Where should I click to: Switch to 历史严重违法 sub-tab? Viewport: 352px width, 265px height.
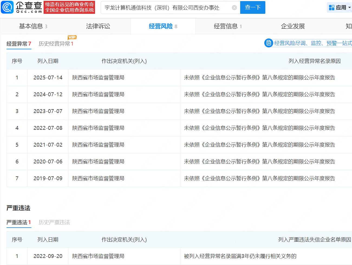tap(54, 222)
